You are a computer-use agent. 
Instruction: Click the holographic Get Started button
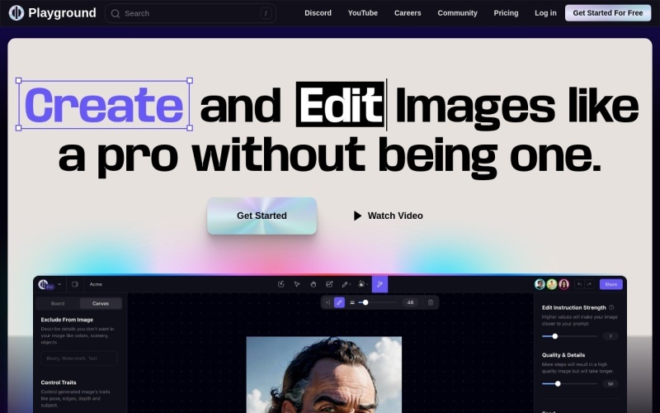262,216
